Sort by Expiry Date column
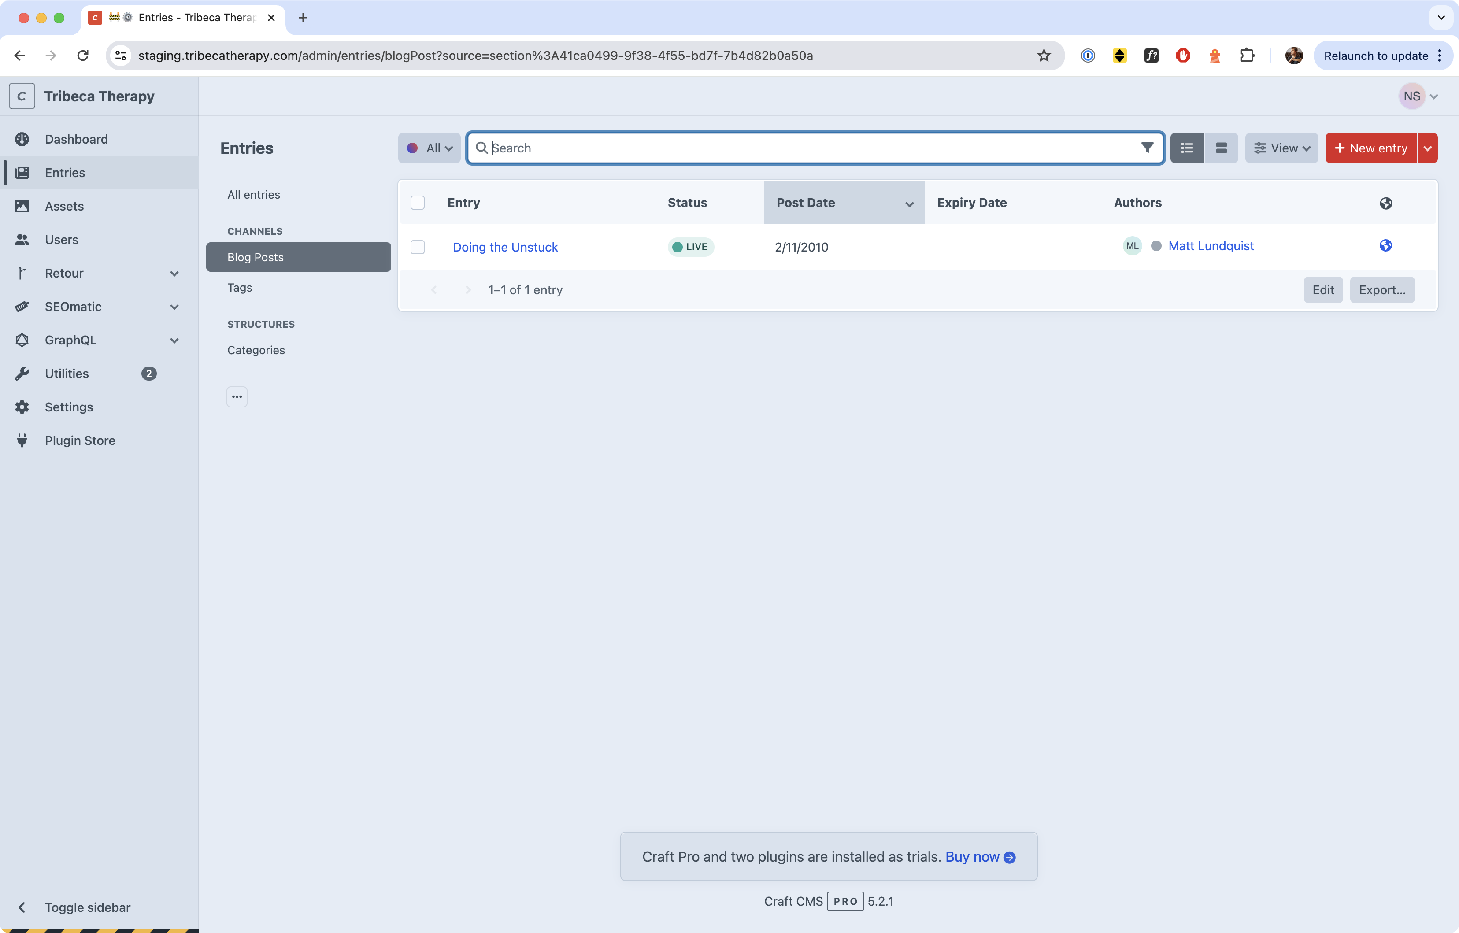The width and height of the screenshot is (1459, 933). click(972, 202)
